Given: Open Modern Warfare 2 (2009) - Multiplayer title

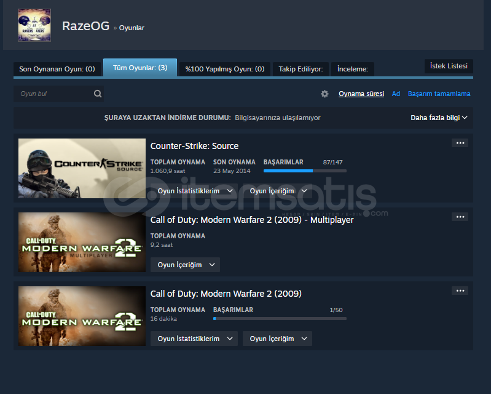Looking at the screenshot, I should click(x=252, y=220).
